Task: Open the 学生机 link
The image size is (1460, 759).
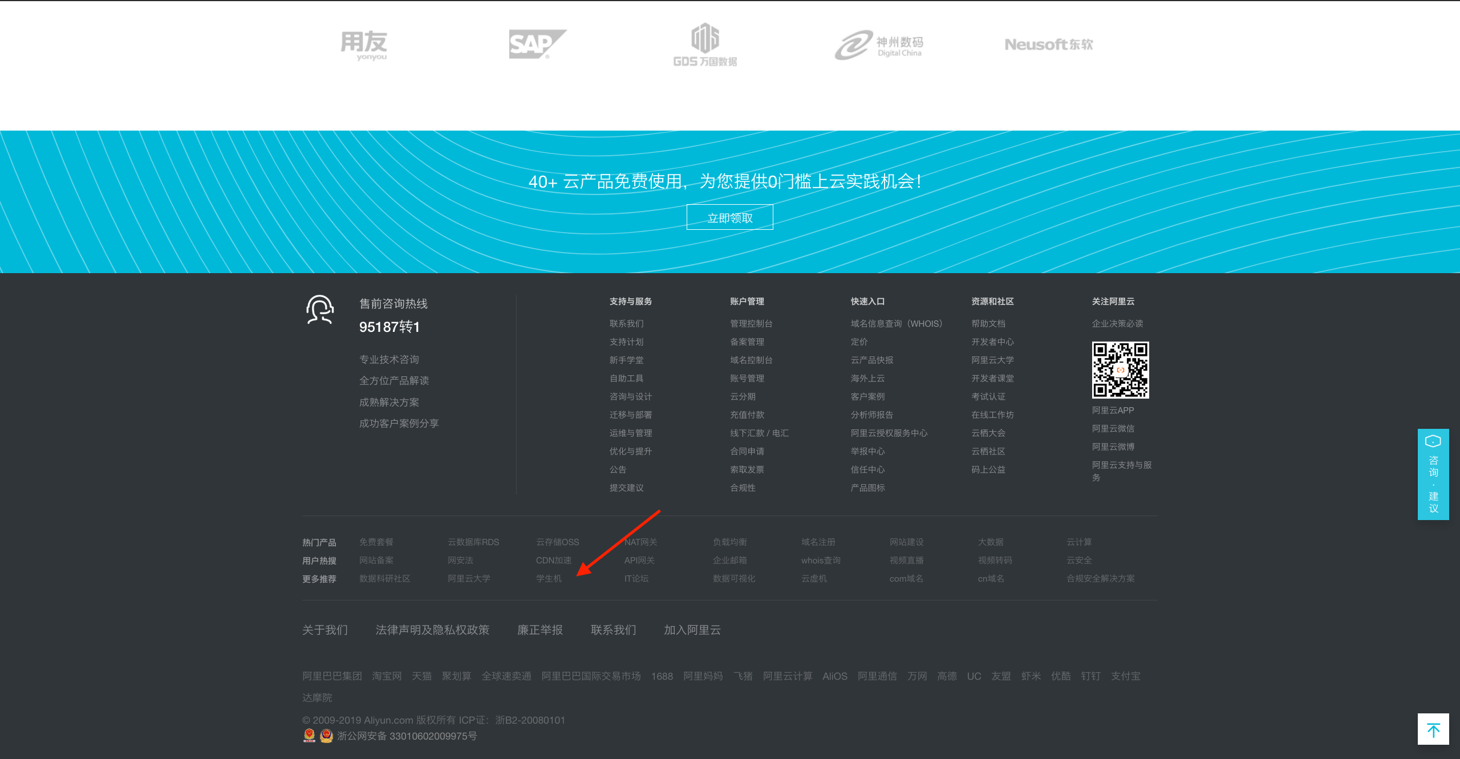Action: pos(549,579)
